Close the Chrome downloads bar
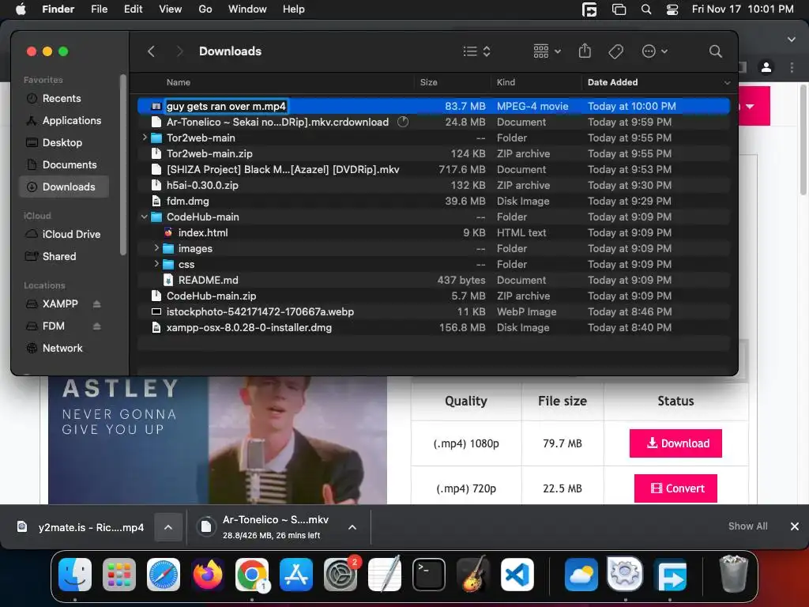The image size is (809, 607). tap(795, 526)
